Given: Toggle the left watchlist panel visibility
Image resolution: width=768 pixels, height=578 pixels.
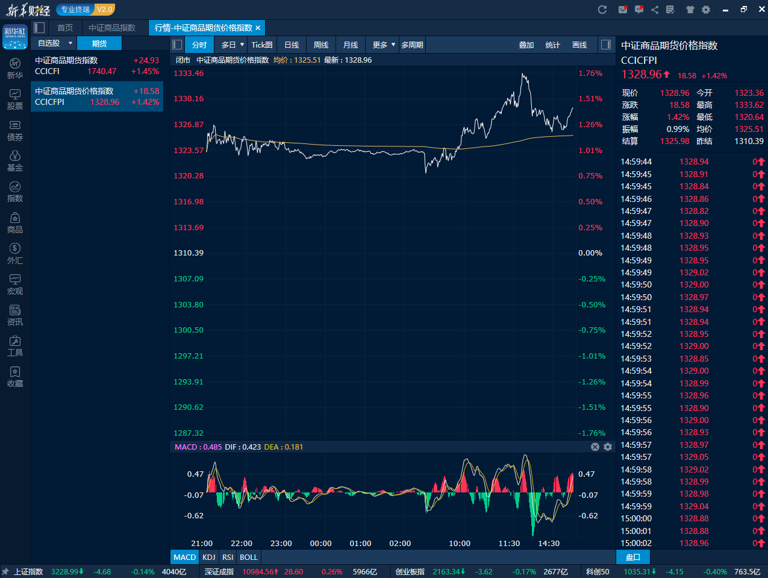Looking at the screenshot, I should pos(40,28).
